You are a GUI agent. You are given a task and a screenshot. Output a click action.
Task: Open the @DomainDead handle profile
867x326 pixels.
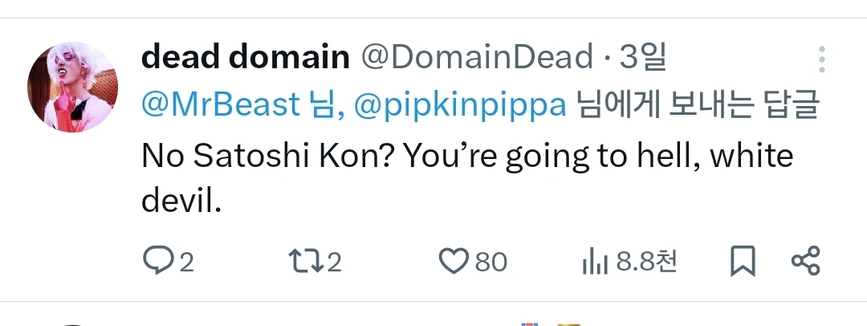476,58
